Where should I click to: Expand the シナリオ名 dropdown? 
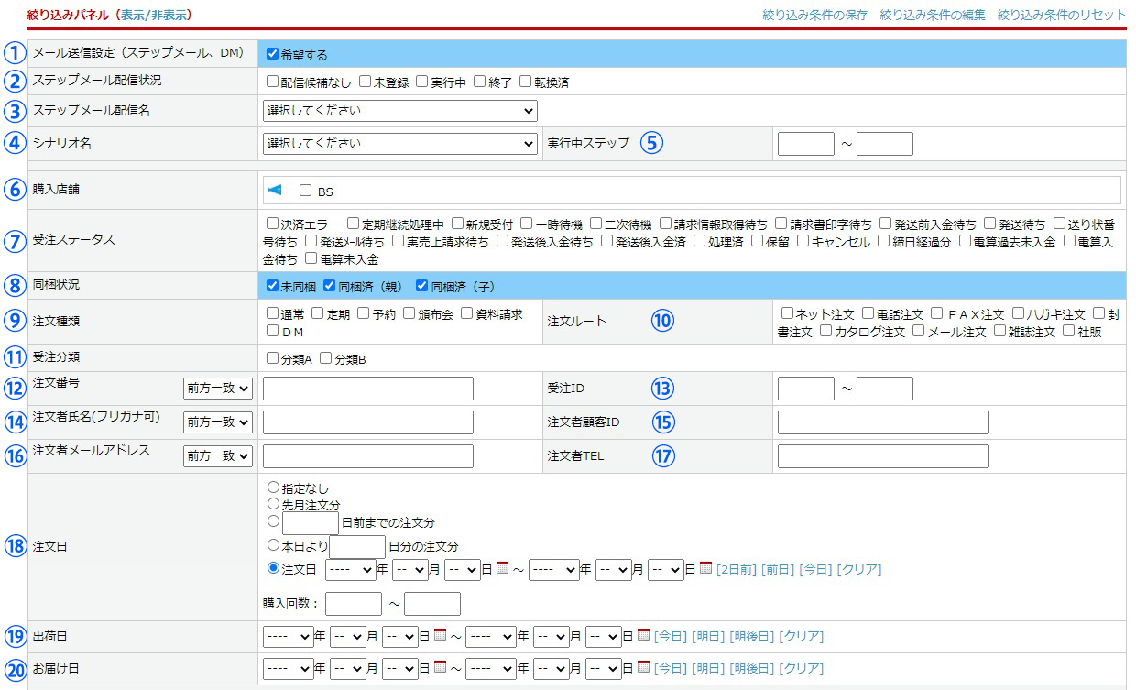(399, 144)
